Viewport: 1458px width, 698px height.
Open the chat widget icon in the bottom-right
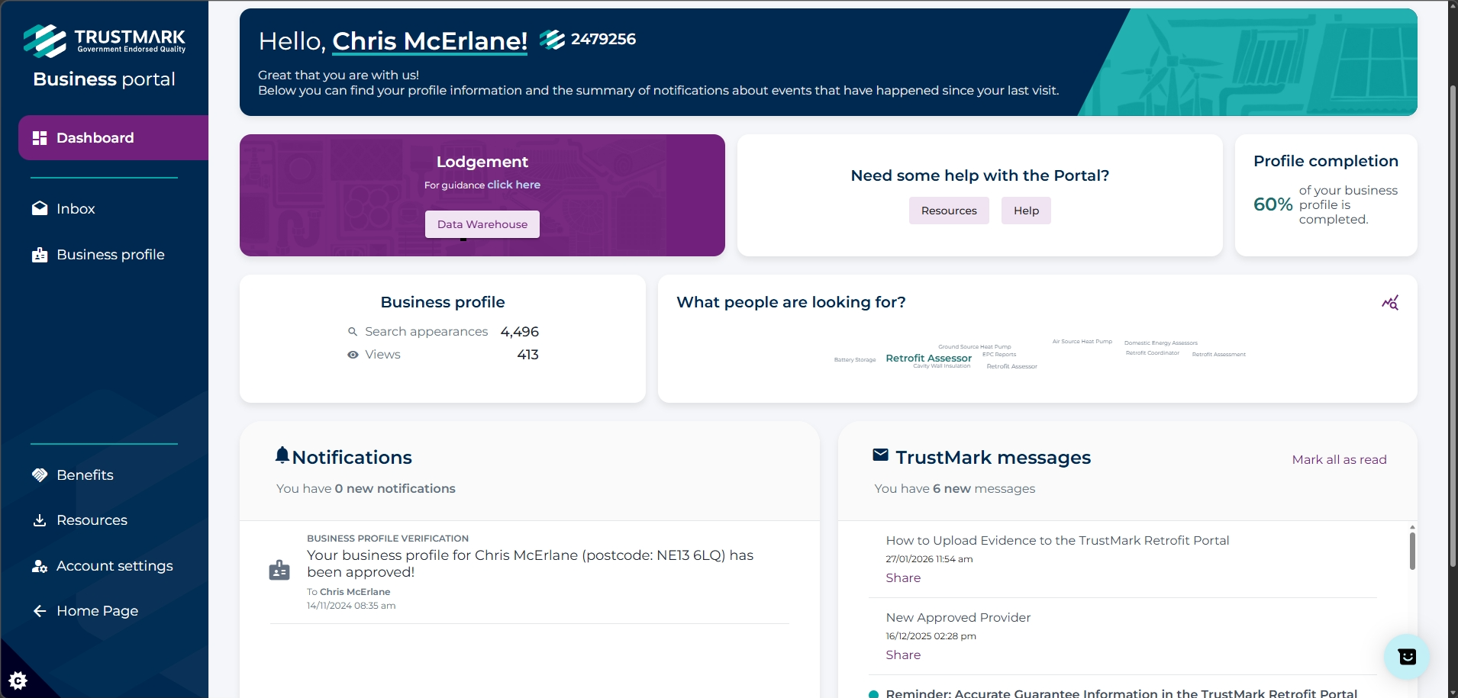coord(1407,657)
